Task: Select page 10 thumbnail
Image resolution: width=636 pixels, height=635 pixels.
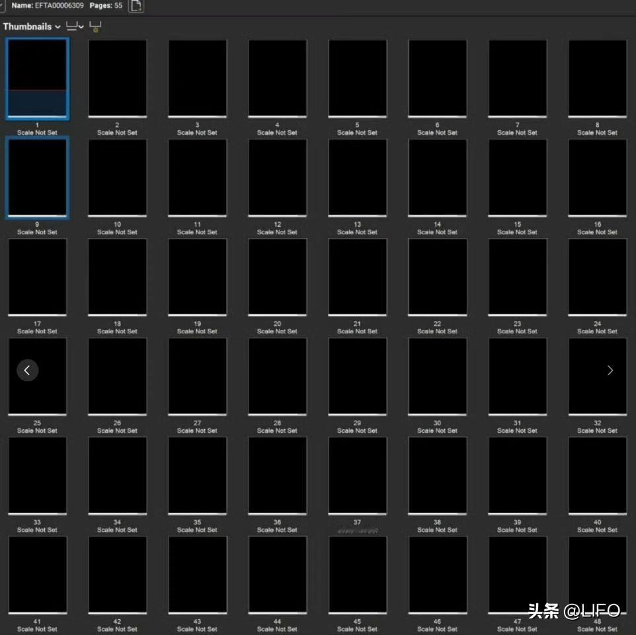Action: tap(118, 178)
